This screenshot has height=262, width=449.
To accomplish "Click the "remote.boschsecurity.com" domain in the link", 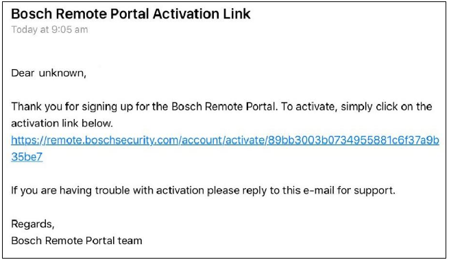I will [x=112, y=140].
